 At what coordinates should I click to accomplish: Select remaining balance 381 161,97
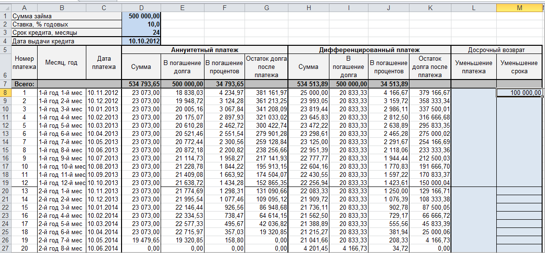coord(266,93)
